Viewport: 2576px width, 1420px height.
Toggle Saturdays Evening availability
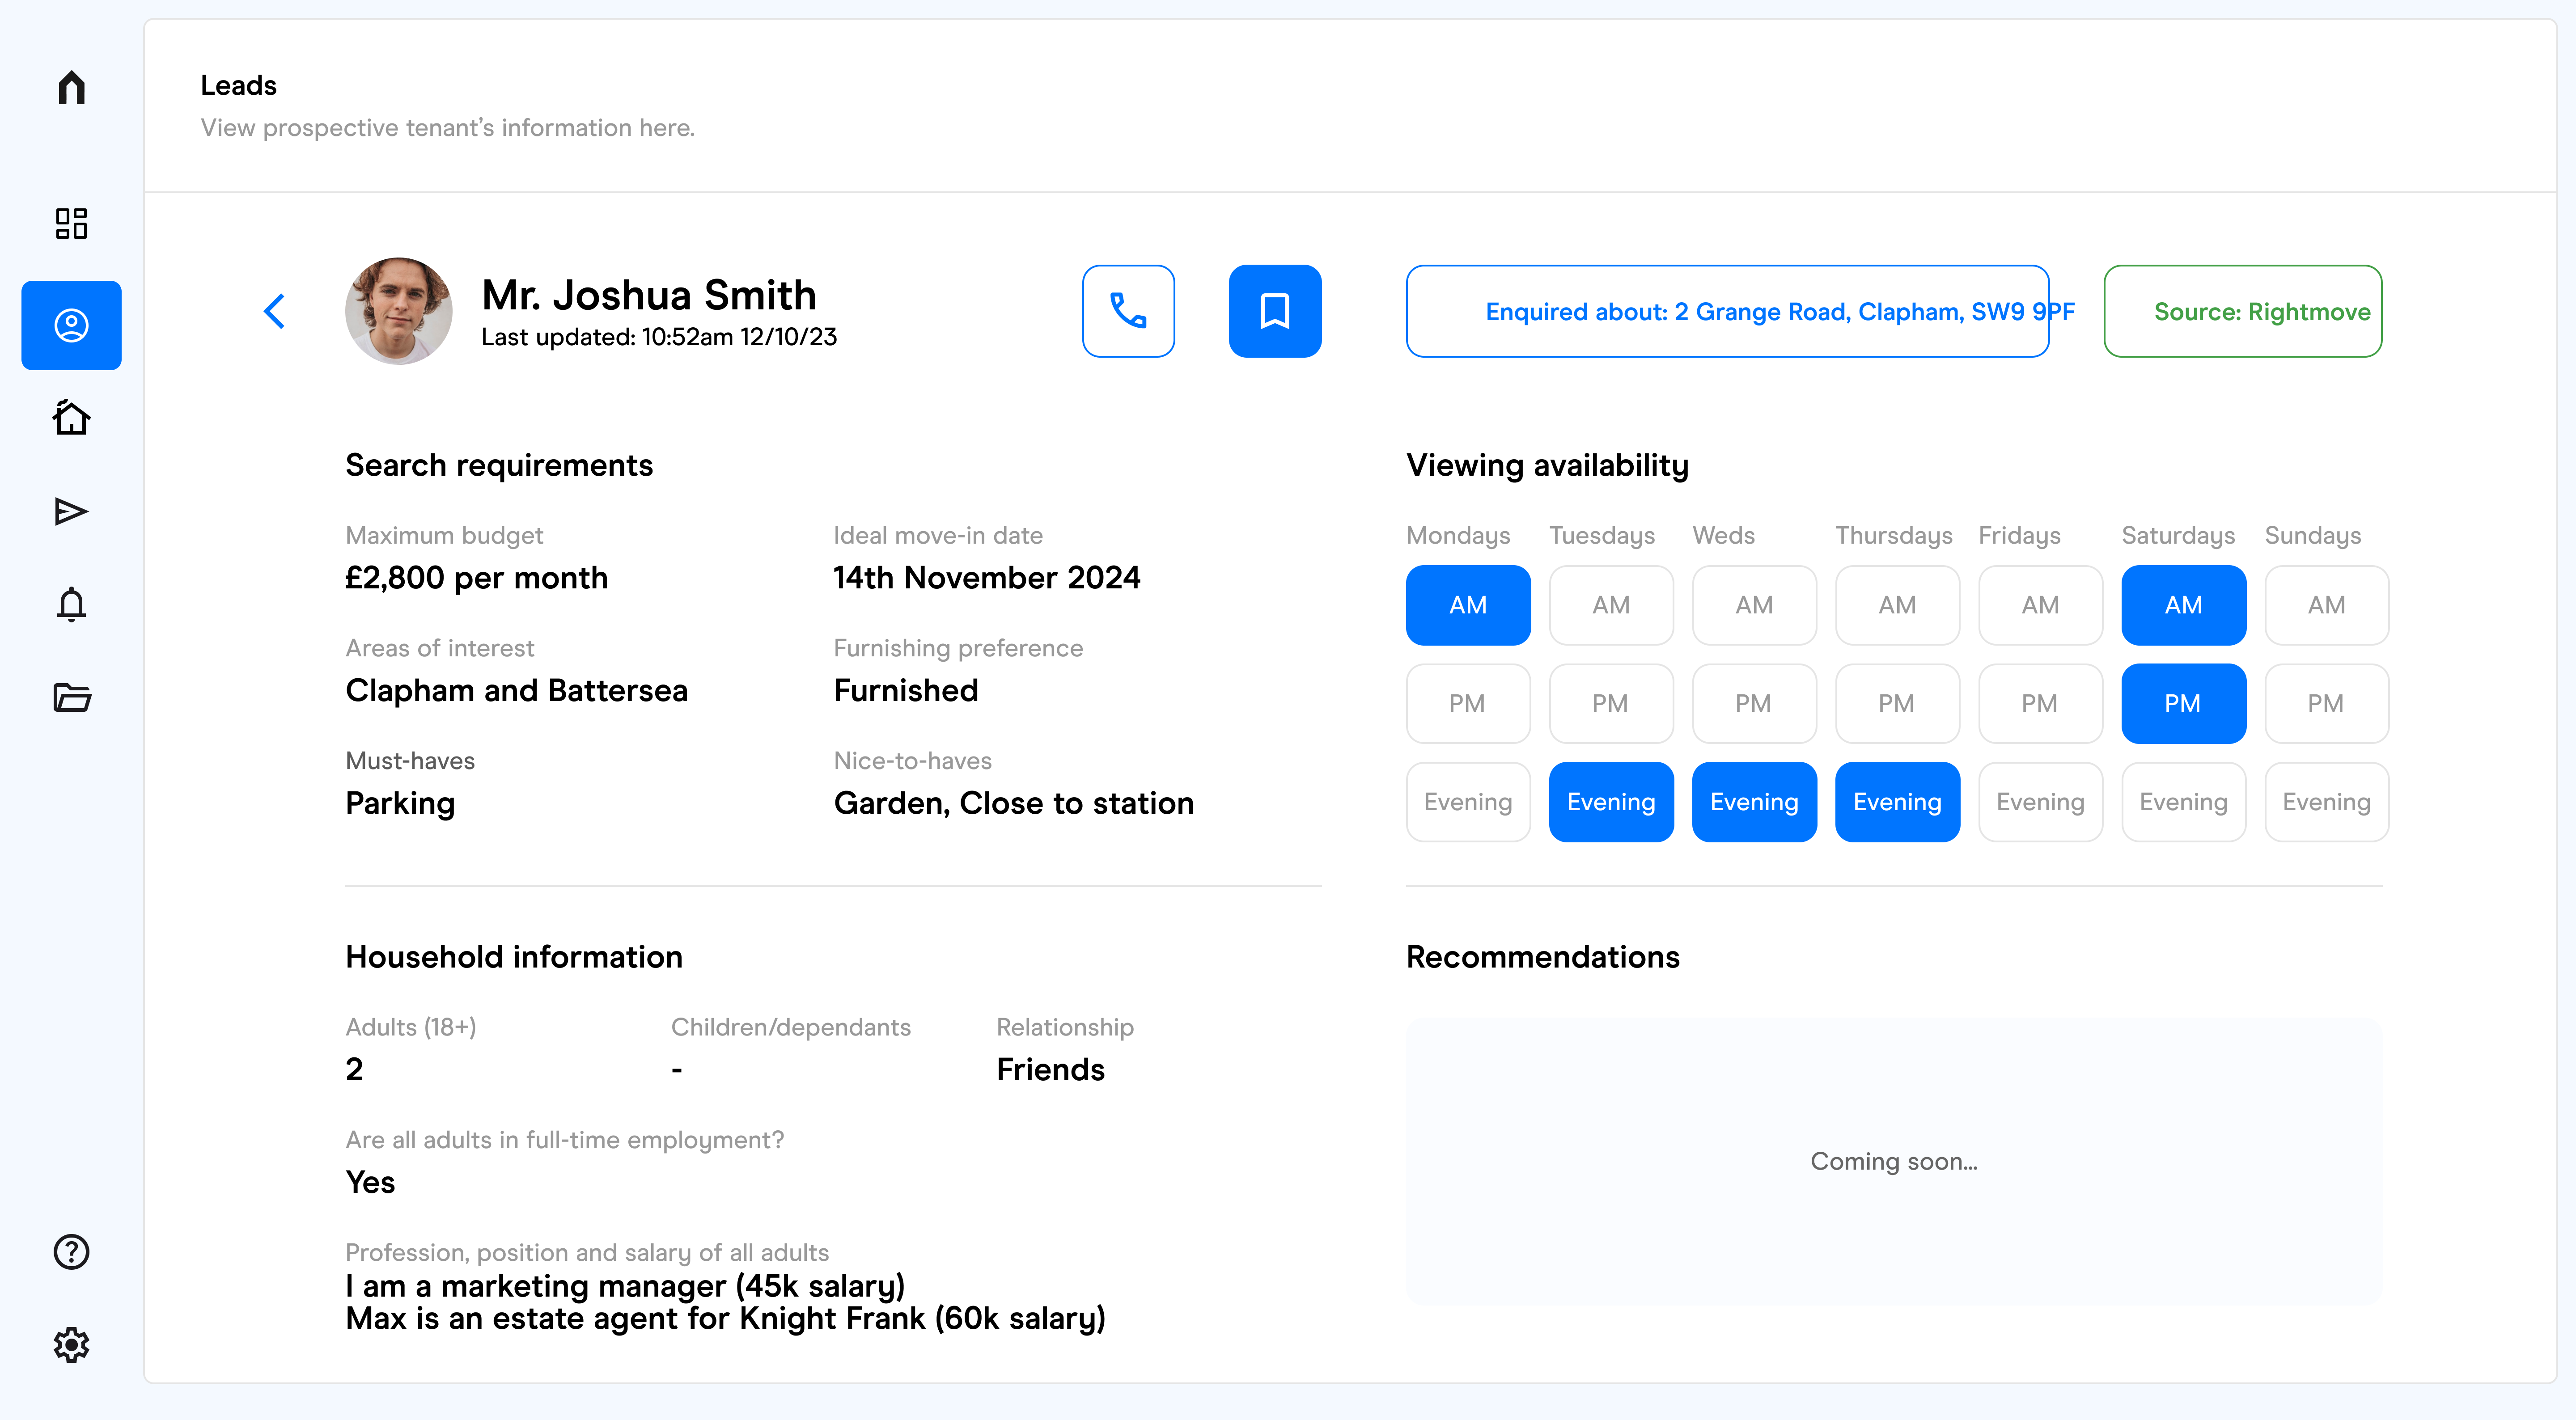coord(2184,802)
